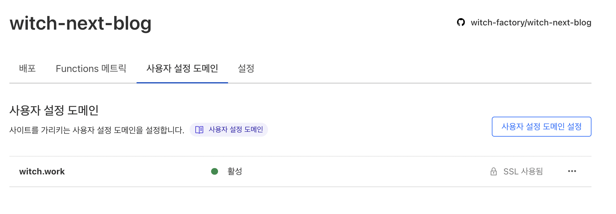Go to the 설정 tab

tap(246, 69)
